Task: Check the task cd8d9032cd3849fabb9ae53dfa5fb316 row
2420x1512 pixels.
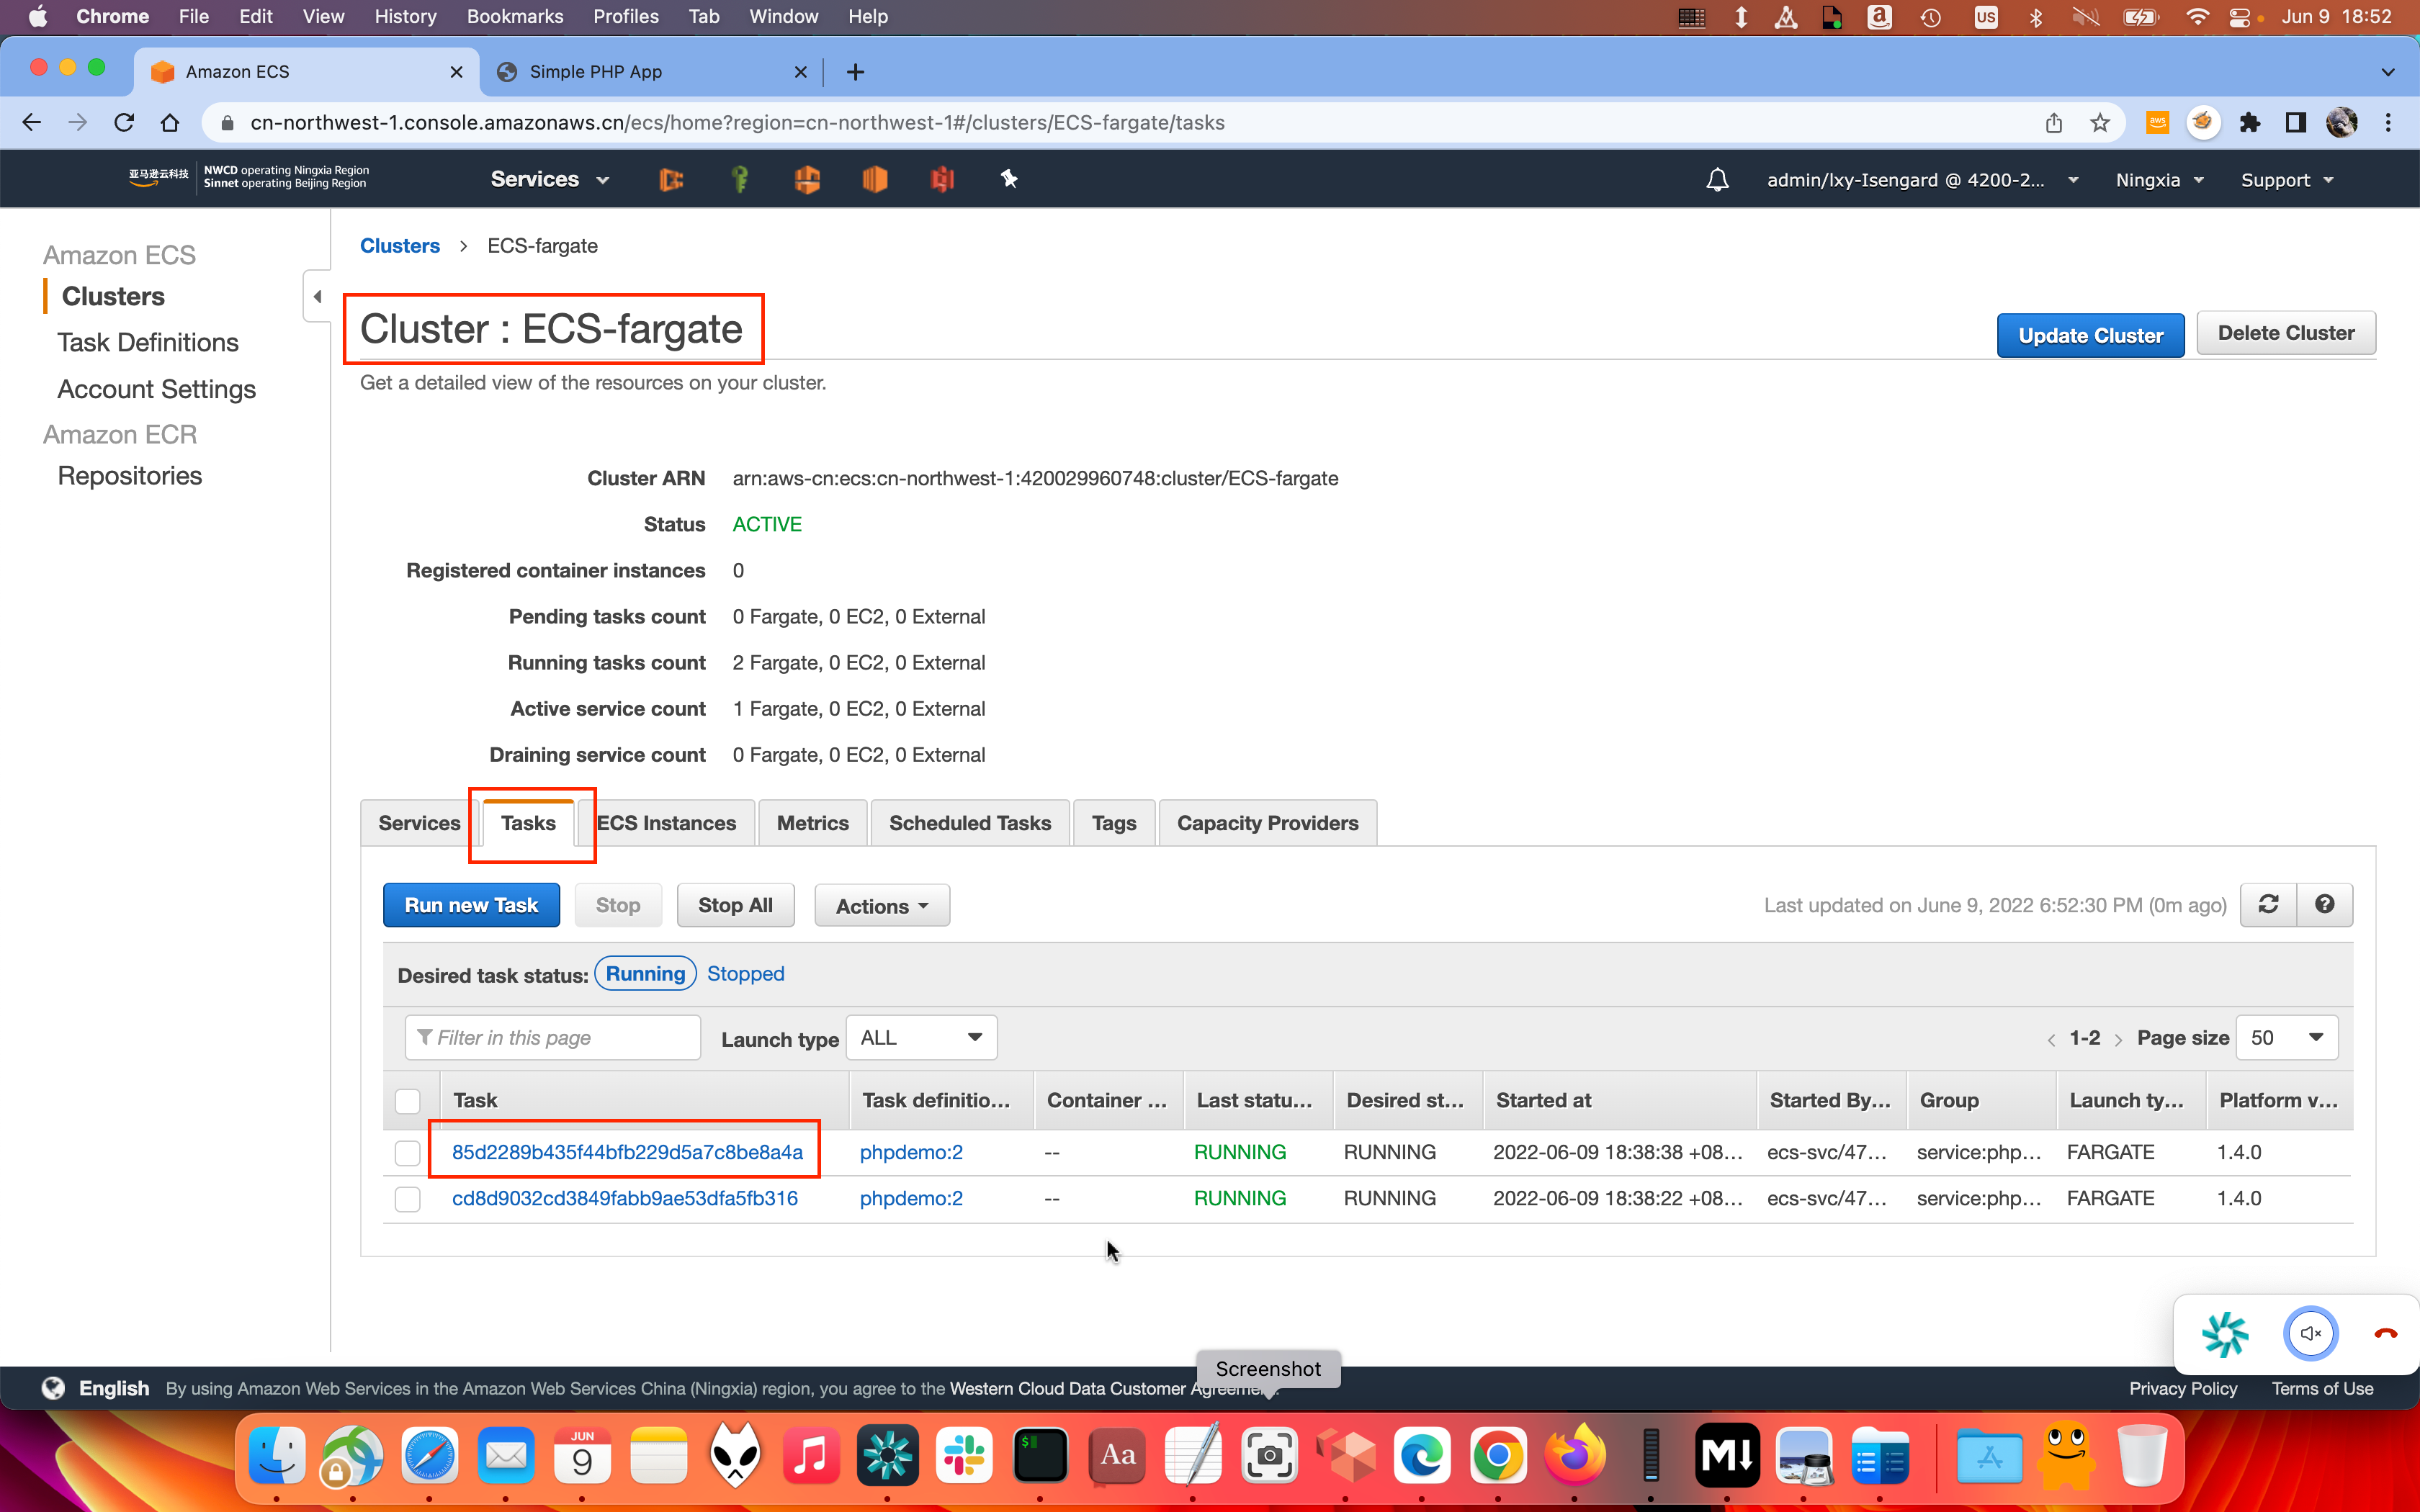Action: pos(407,1199)
